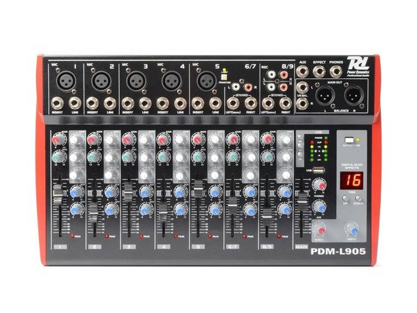Push the topmost USB player button
This screenshot has height=313, width=417.
coord(300,137)
